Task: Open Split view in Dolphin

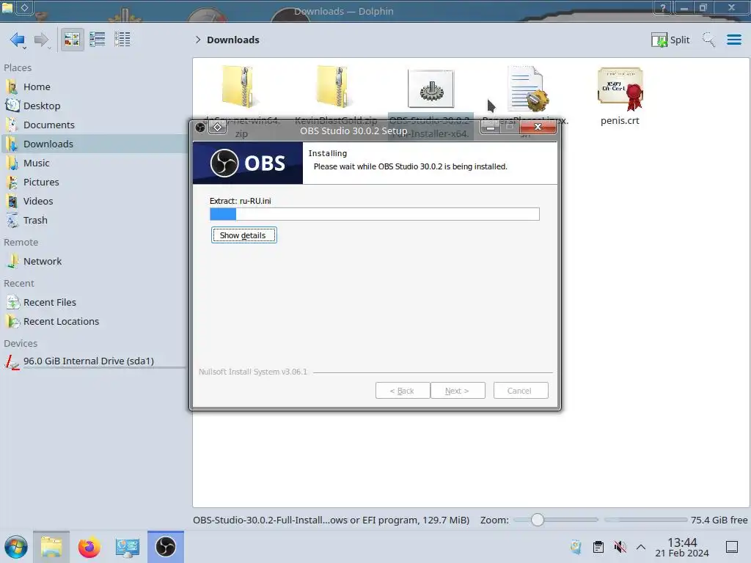Action: pos(670,40)
